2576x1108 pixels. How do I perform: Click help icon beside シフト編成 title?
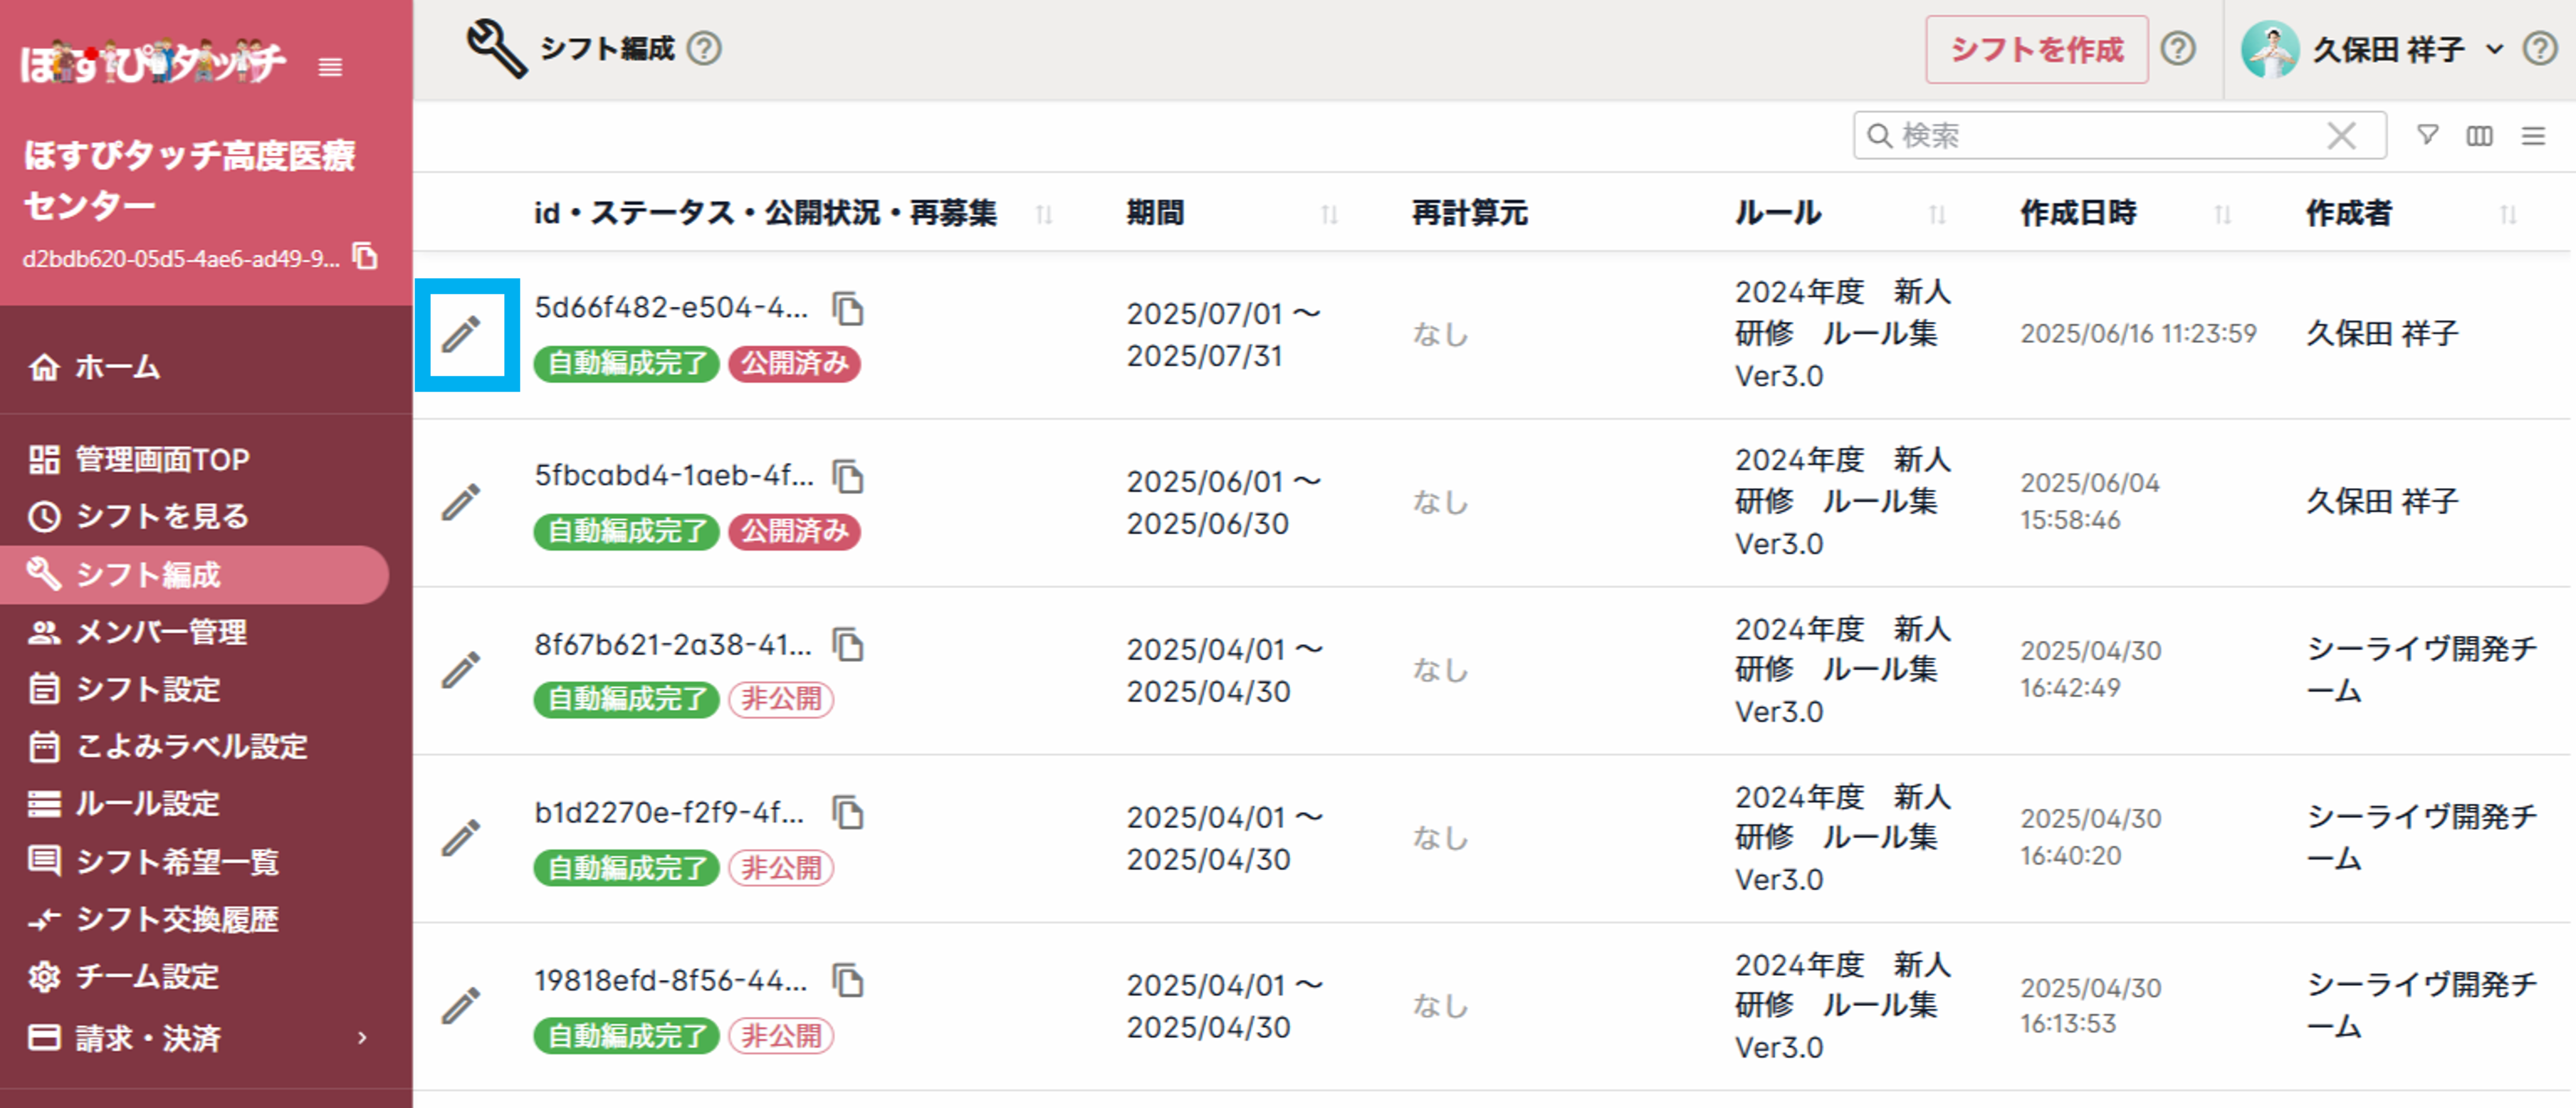(704, 48)
